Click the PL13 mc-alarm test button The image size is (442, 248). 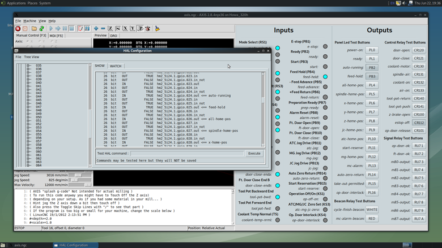tap(372, 166)
